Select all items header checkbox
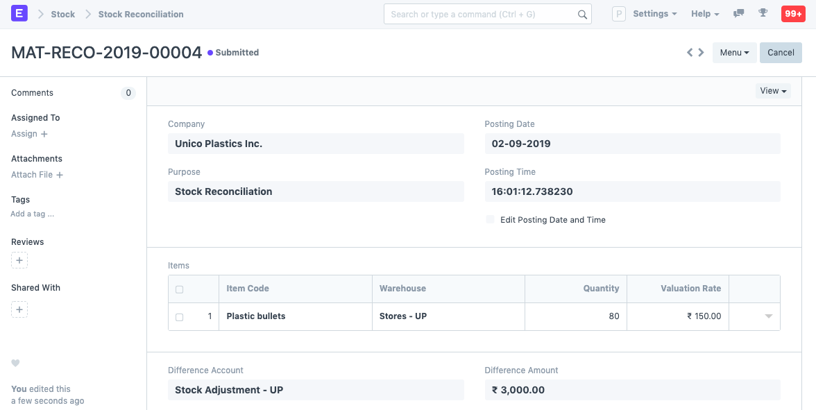This screenshot has height=410, width=816. click(x=180, y=289)
